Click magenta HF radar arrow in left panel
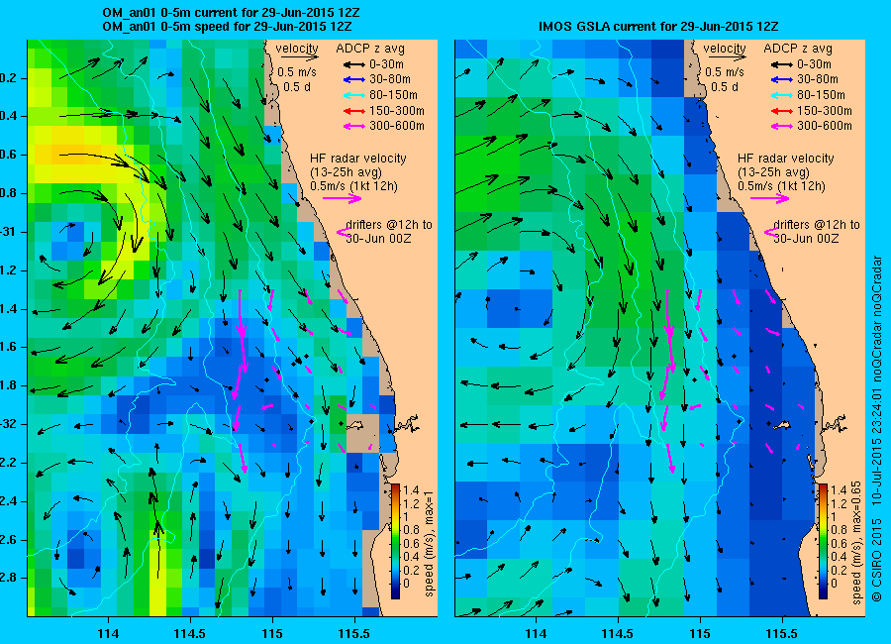This screenshot has height=644, width=891. click(343, 198)
